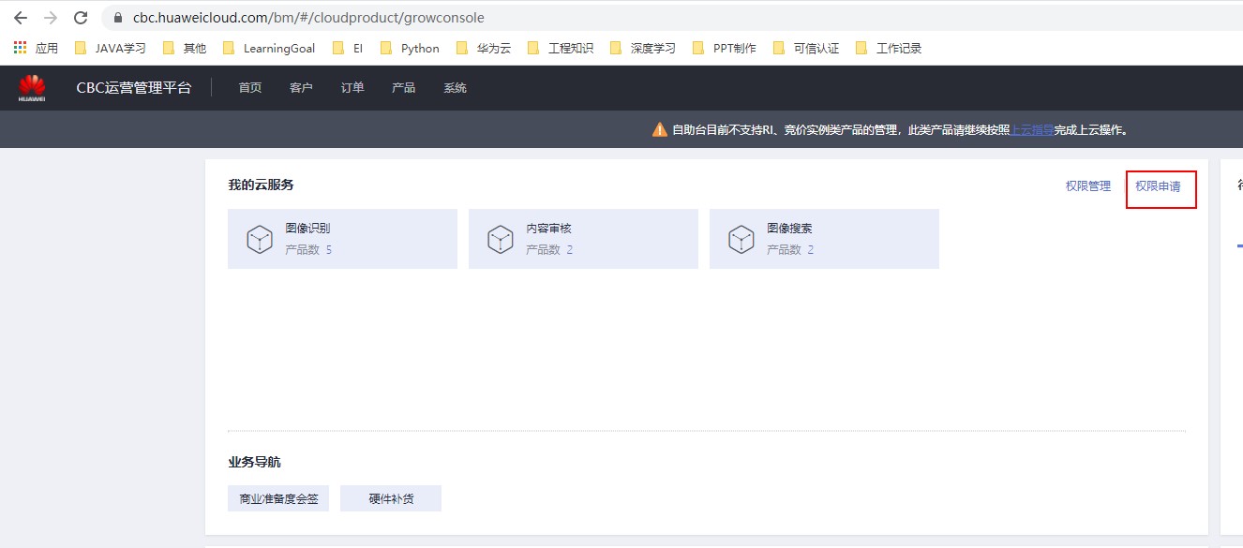Click the padlock site security icon
Screen dimensions: 1243x548
point(118,18)
